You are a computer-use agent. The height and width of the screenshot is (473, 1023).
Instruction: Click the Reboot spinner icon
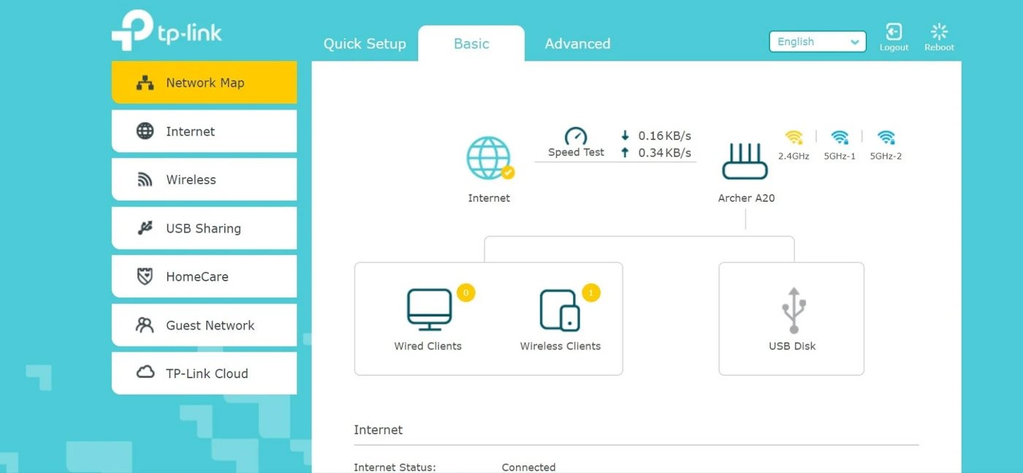pyautogui.click(x=939, y=31)
